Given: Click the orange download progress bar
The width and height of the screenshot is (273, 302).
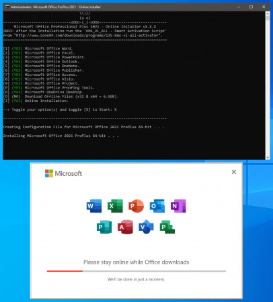Looking at the screenshot, I should [x=65, y=271].
